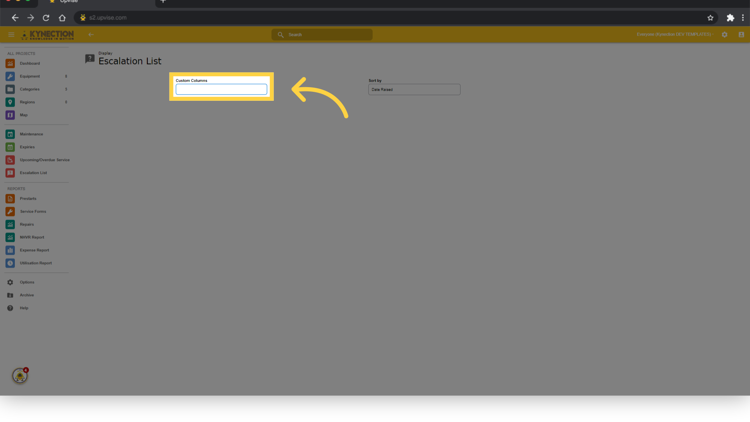Open the Help link
This screenshot has width=750, height=422.
(x=24, y=308)
